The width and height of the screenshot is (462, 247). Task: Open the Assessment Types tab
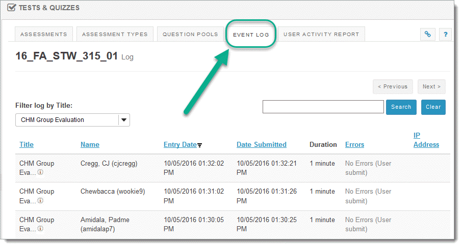pyautogui.click(x=115, y=35)
